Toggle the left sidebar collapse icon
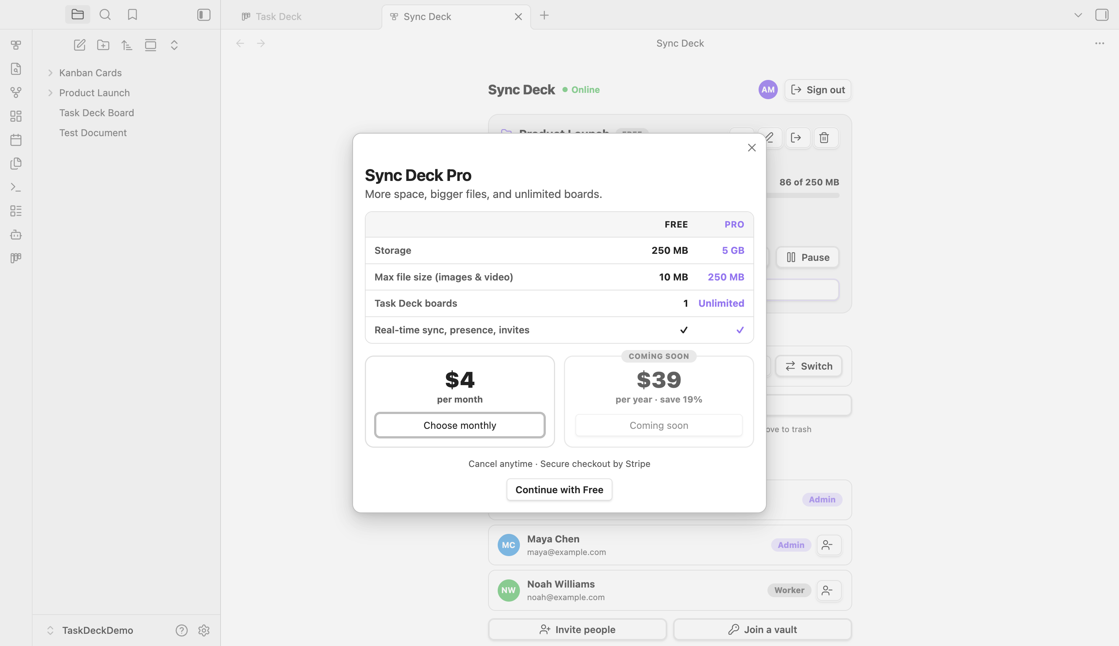The image size is (1119, 646). [204, 15]
